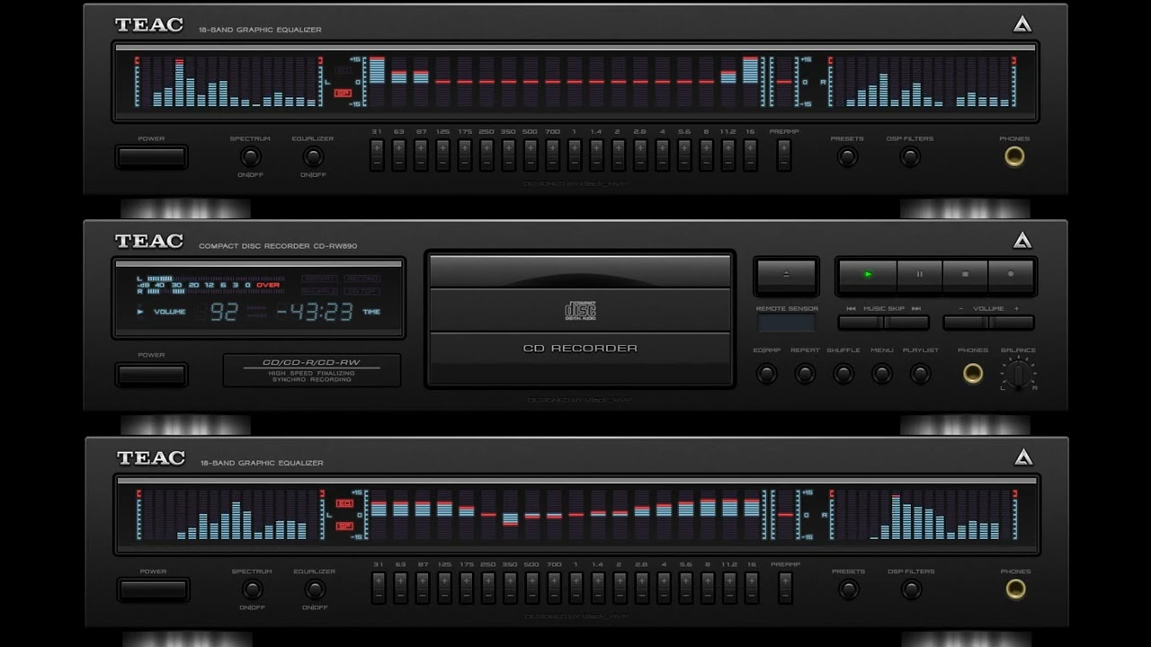Click the volume value 92 on the display
Image resolution: width=1151 pixels, height=647 pixels.
[x=223, y=312]
